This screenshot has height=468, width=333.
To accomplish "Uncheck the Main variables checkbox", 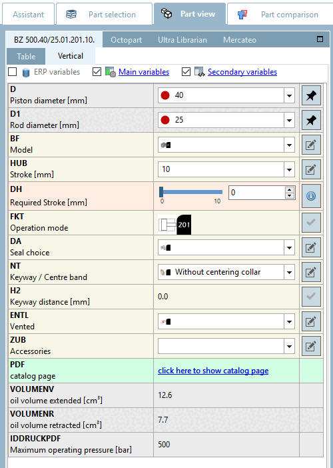I will pyautogui.click(x=97, y=72).
